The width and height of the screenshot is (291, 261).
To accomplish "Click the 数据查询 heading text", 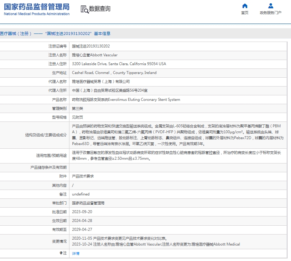I will pos(100,8).
